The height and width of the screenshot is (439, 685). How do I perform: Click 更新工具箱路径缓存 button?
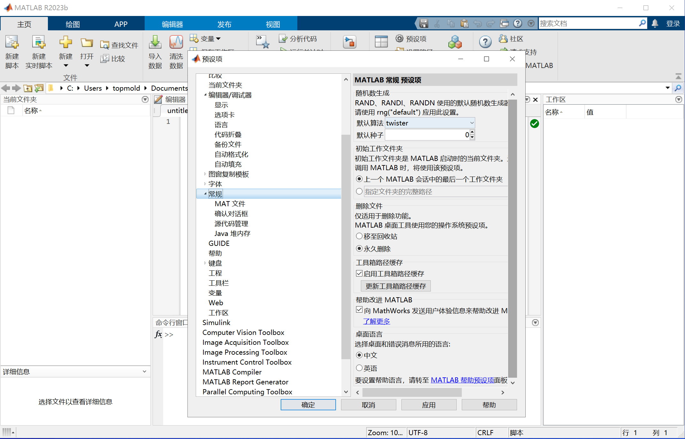coord(396,286)
